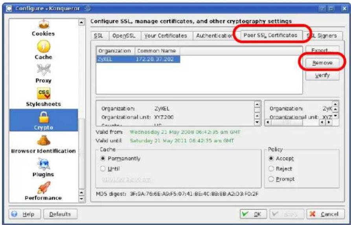Click the MD5 digest value text

pos(194,194)
